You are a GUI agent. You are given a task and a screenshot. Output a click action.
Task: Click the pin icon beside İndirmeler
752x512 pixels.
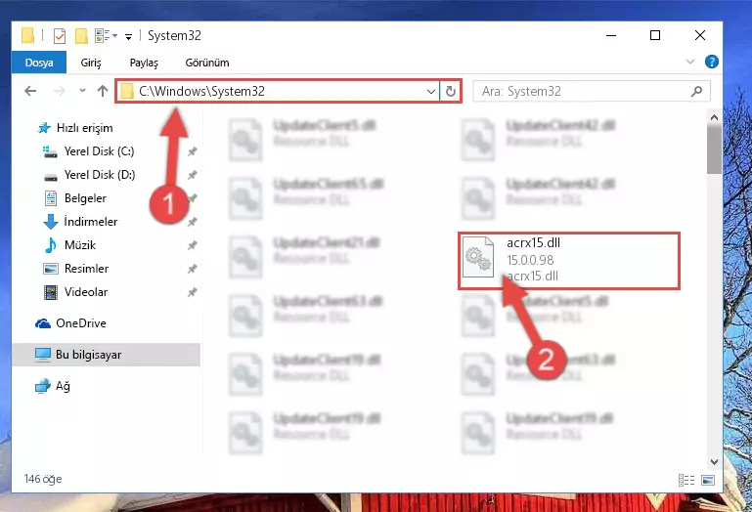(192, 222)
